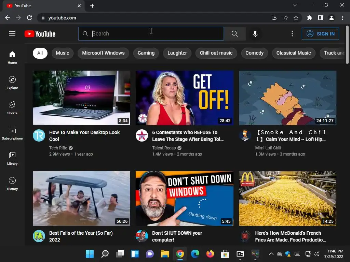Click the Talent Recap channel avatar
Image resolution: width=350 pixels, height=262 pixels.
(x=142, y=135)
